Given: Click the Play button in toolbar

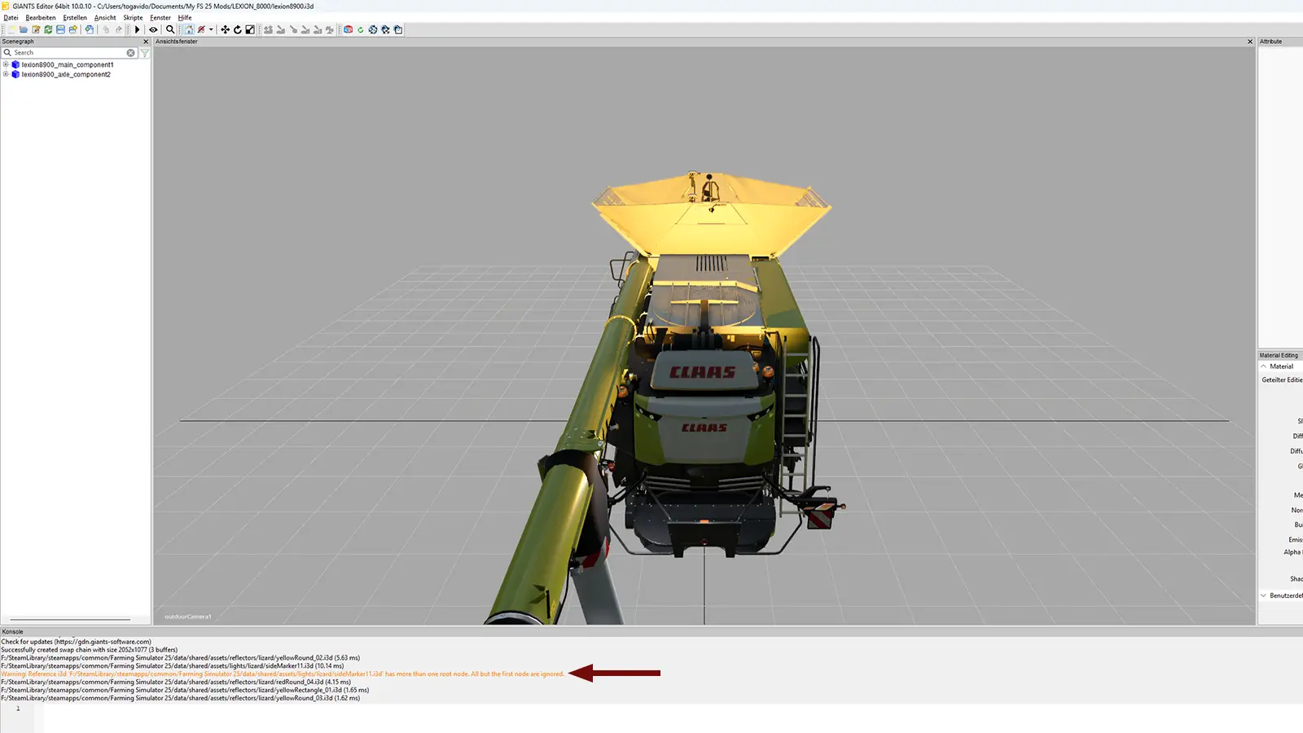Looking at the screenshot, I should pos(137,29).
